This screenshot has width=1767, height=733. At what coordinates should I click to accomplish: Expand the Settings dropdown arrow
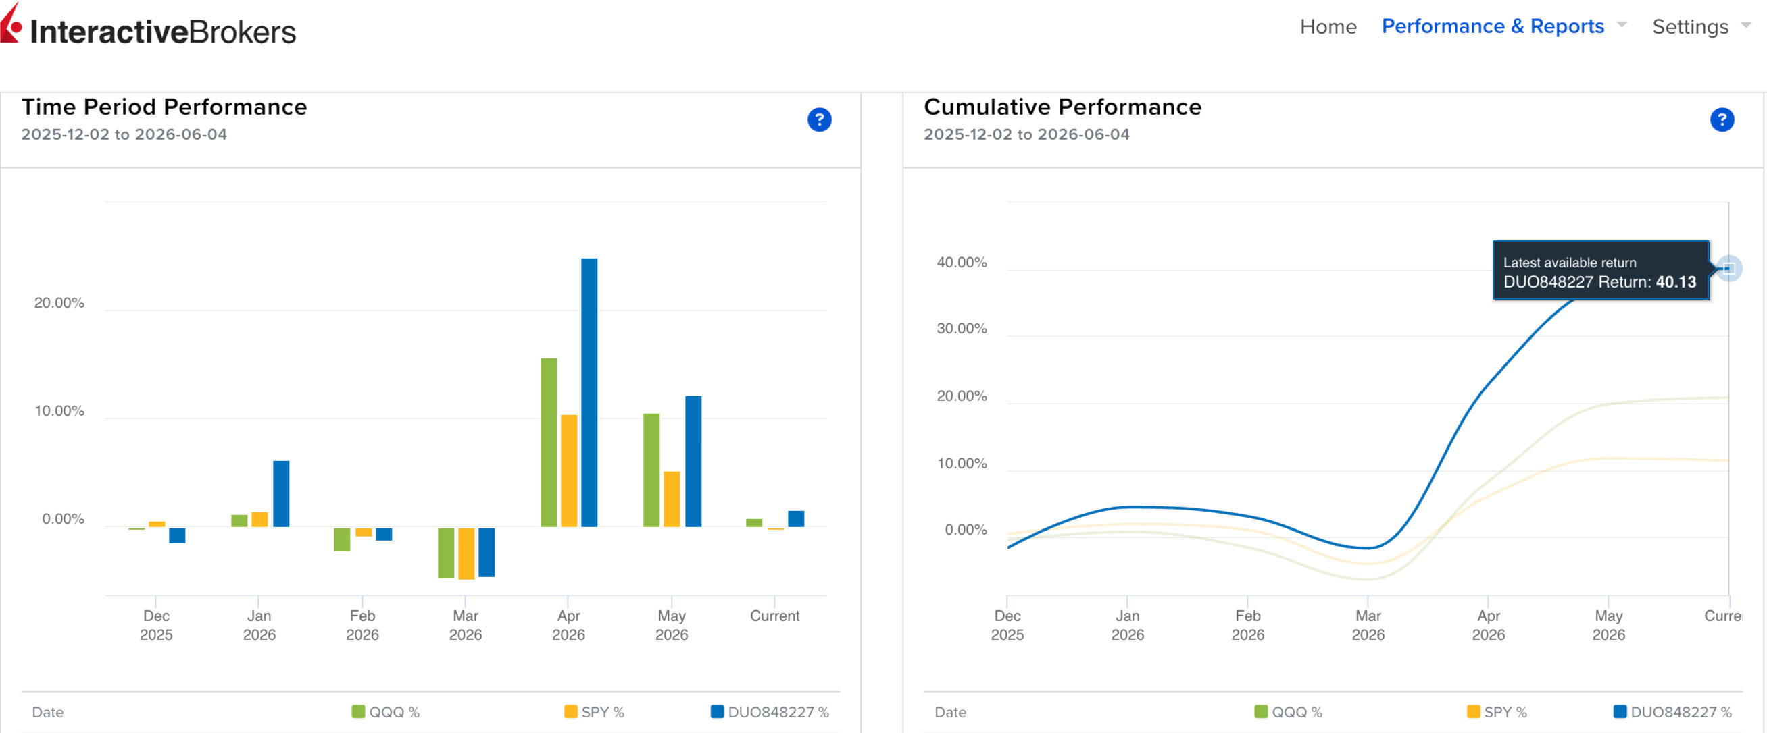[x=1746, y=25]
